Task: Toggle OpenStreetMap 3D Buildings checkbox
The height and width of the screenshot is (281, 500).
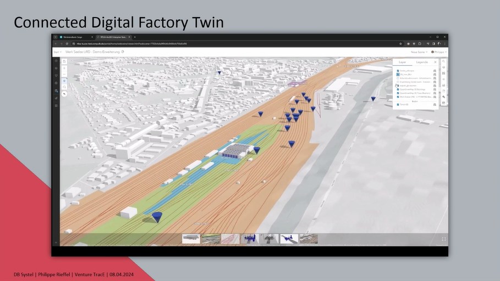Action: click(398, 89)
